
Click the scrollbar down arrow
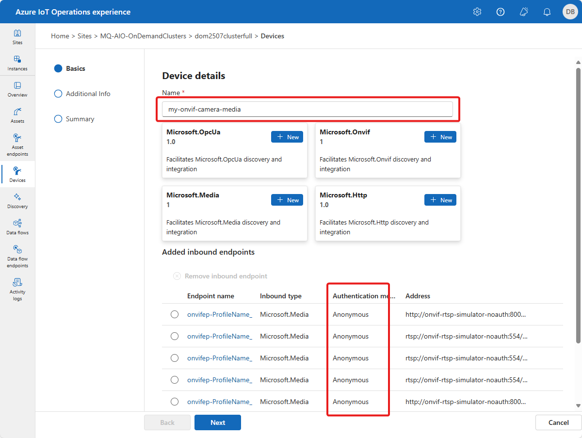click(578, 406)
